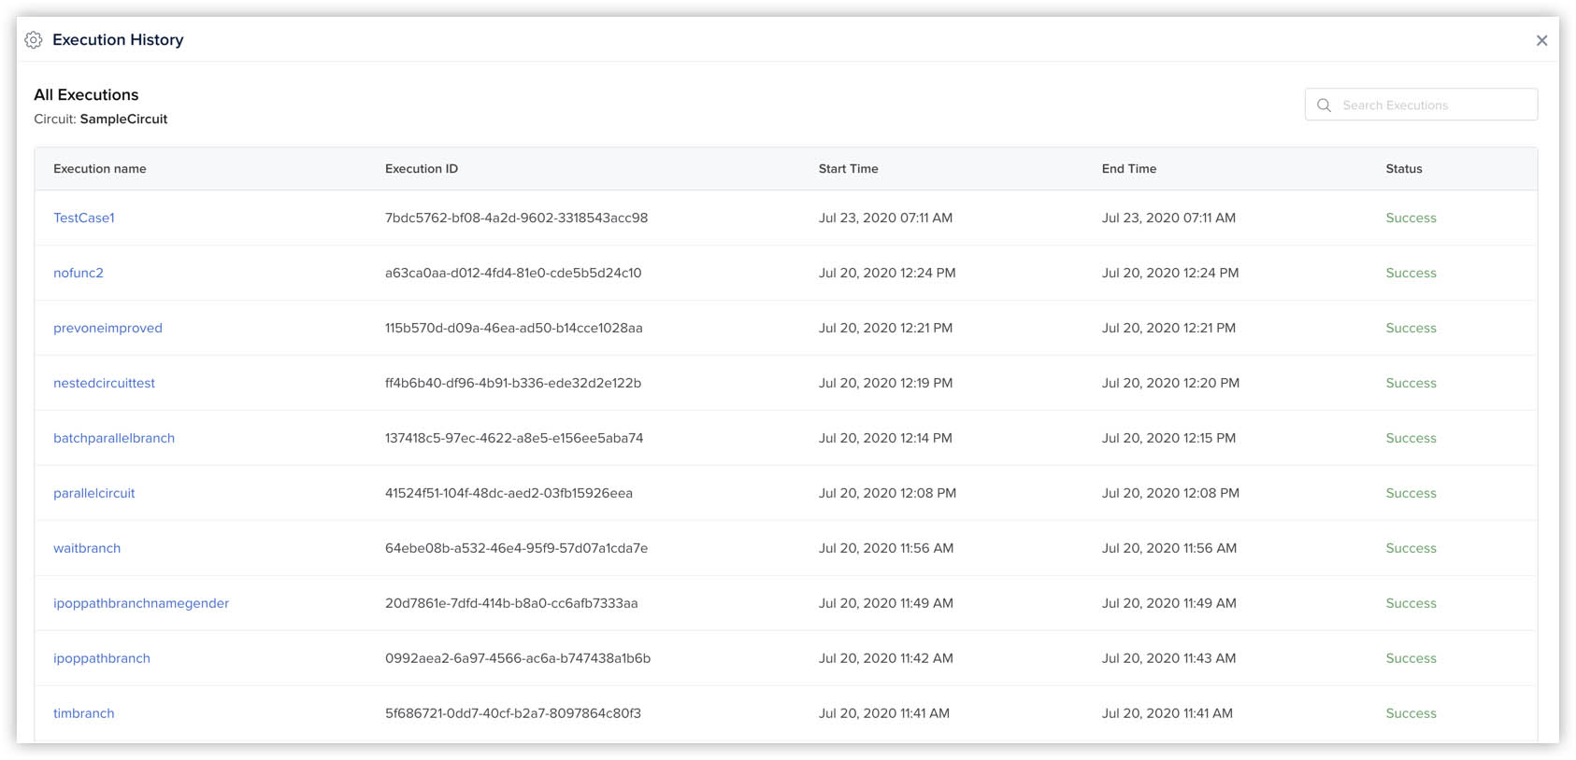The image size is (1576, 760).
Task: Click the All Executions heading
Action: (86, 94)
